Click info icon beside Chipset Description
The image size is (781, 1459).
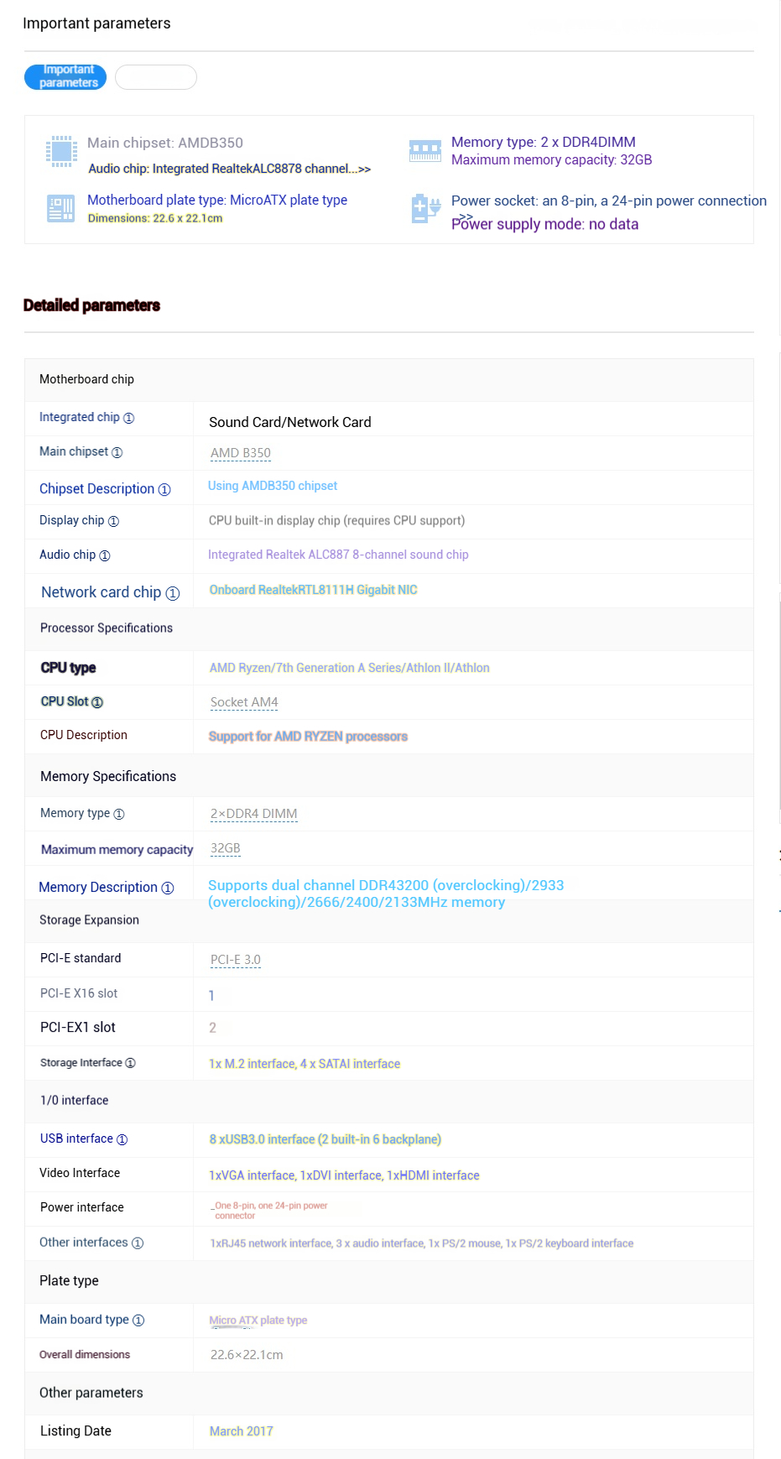164,490
